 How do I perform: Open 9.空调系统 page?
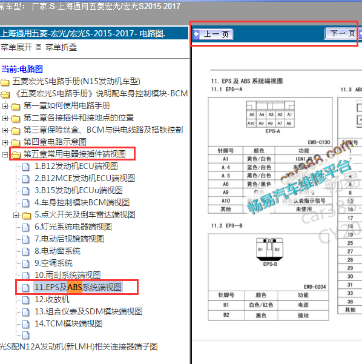(x=54, y=263)
